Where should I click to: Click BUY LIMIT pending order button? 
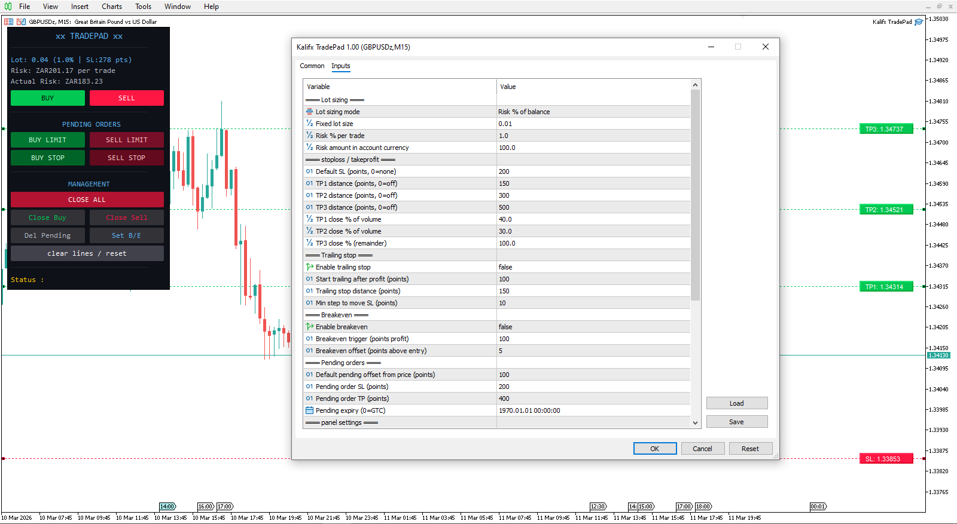pyautogui.click(x=48, y=140)
